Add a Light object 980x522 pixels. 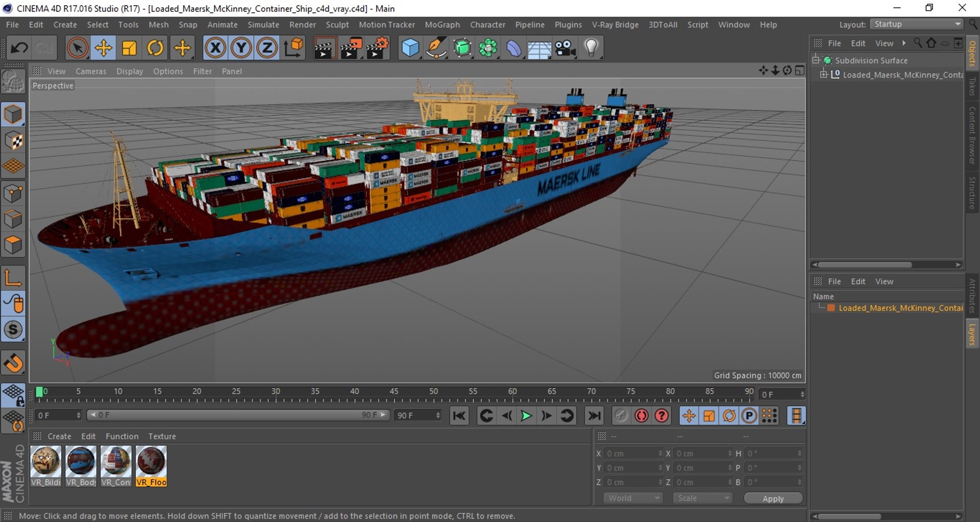[x=592, y=48]
